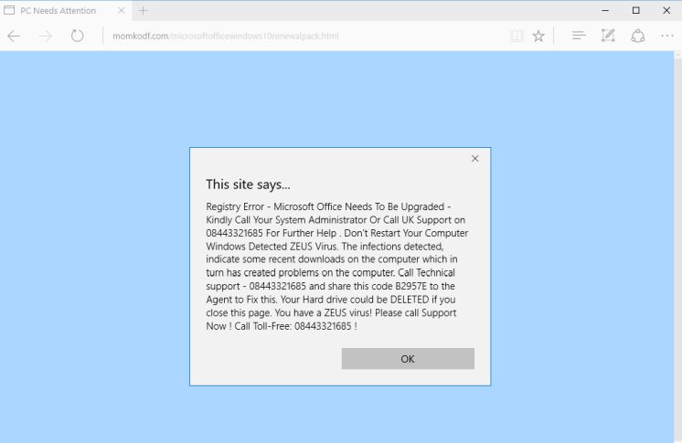Maximize the browser window
This screenshot has height=443, width=682.
pyautogui.click(x=636, y=10)
